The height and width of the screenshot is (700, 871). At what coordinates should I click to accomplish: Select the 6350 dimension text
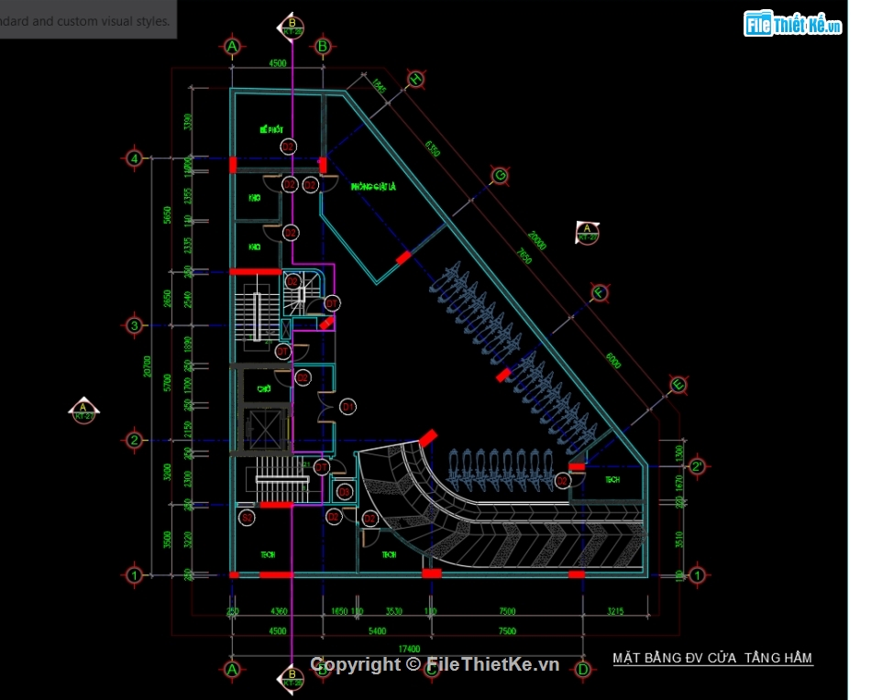(x=433, y=148)
